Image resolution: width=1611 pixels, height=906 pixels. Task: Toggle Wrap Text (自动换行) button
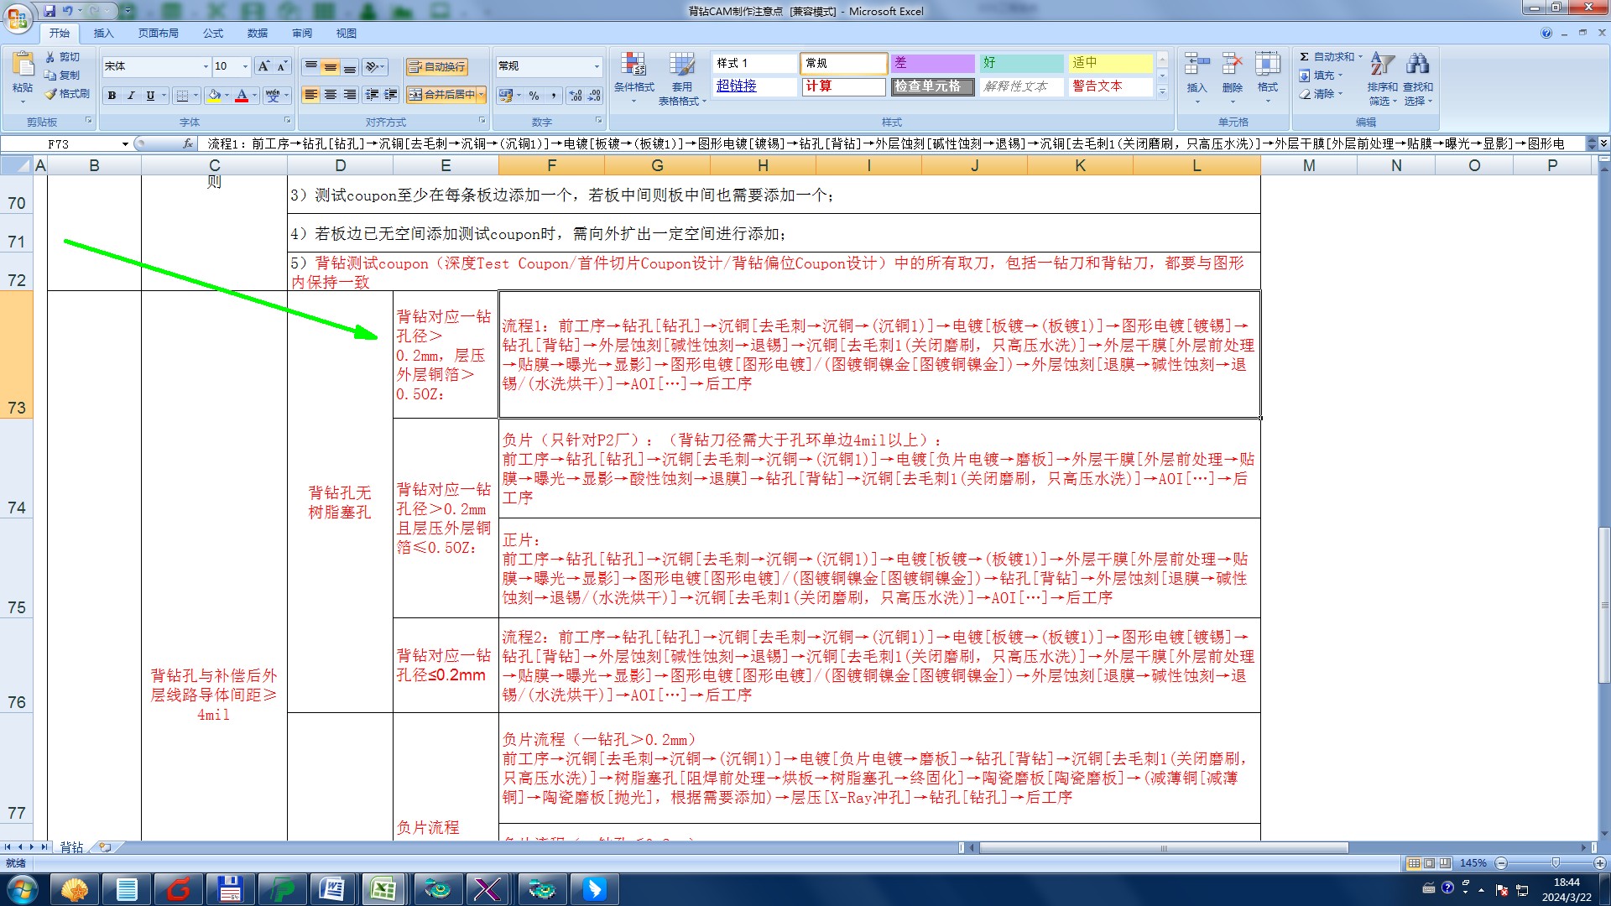[437, 67]
